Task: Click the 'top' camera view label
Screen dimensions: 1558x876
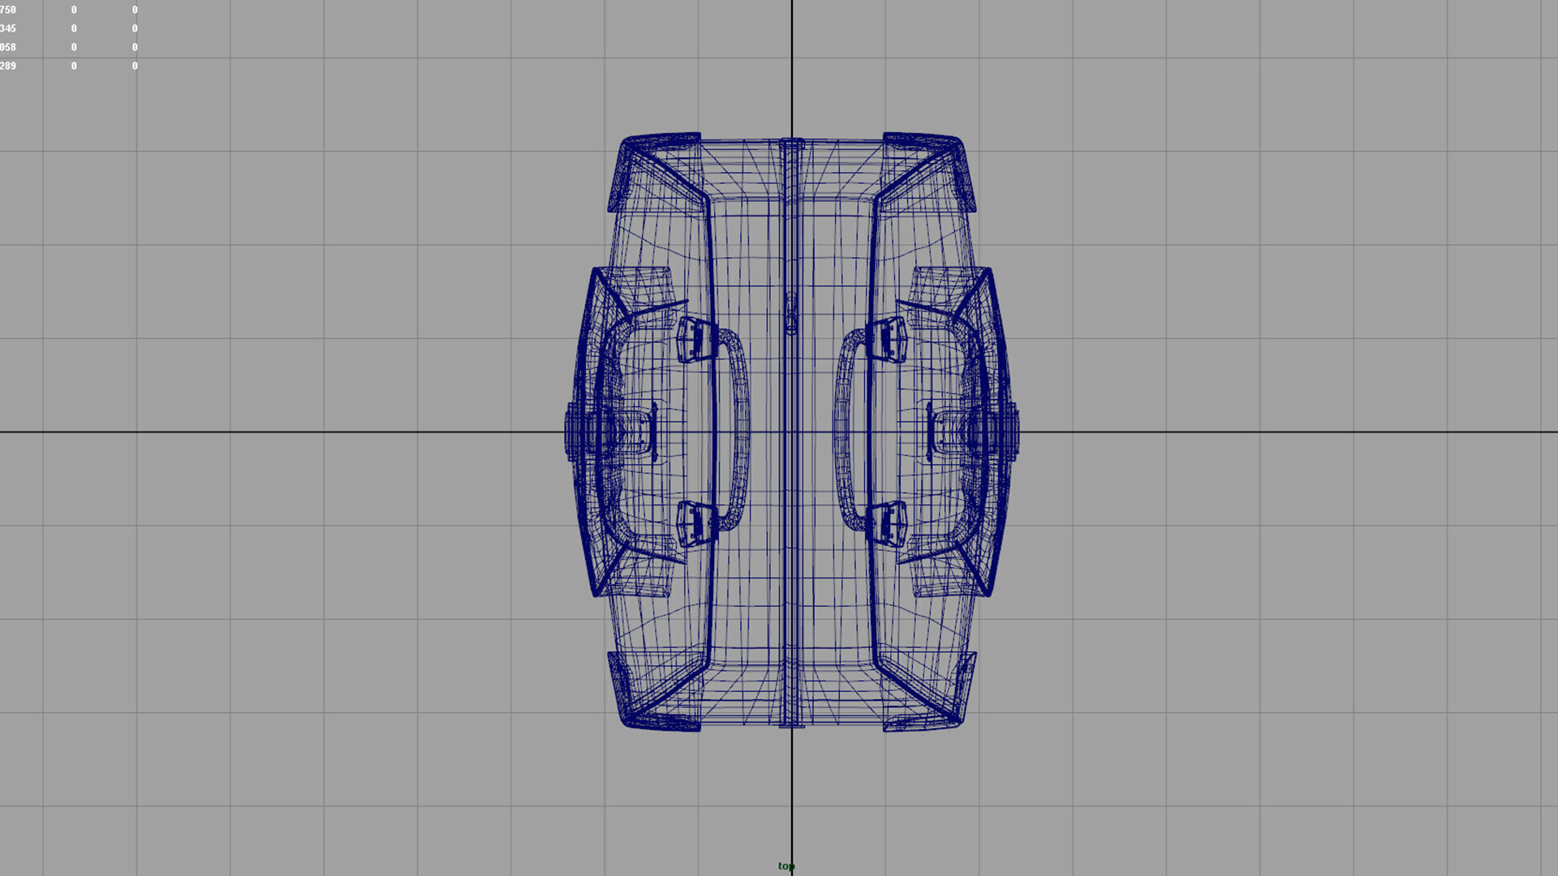Action: click(x=785, y=866)
